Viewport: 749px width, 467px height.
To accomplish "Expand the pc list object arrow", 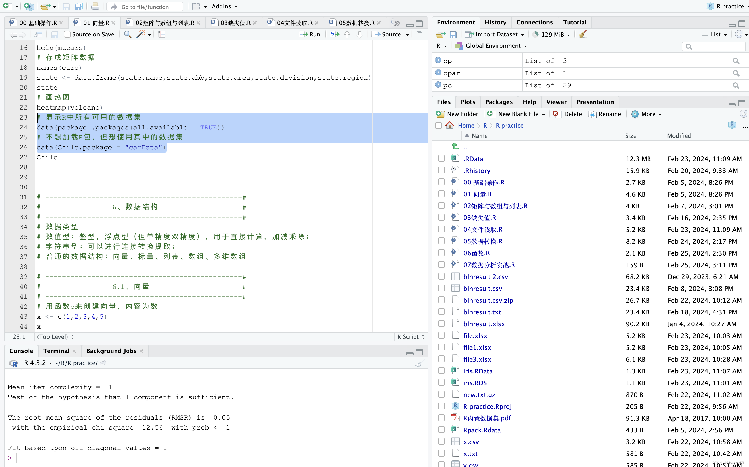I will (x=438, y=84).
